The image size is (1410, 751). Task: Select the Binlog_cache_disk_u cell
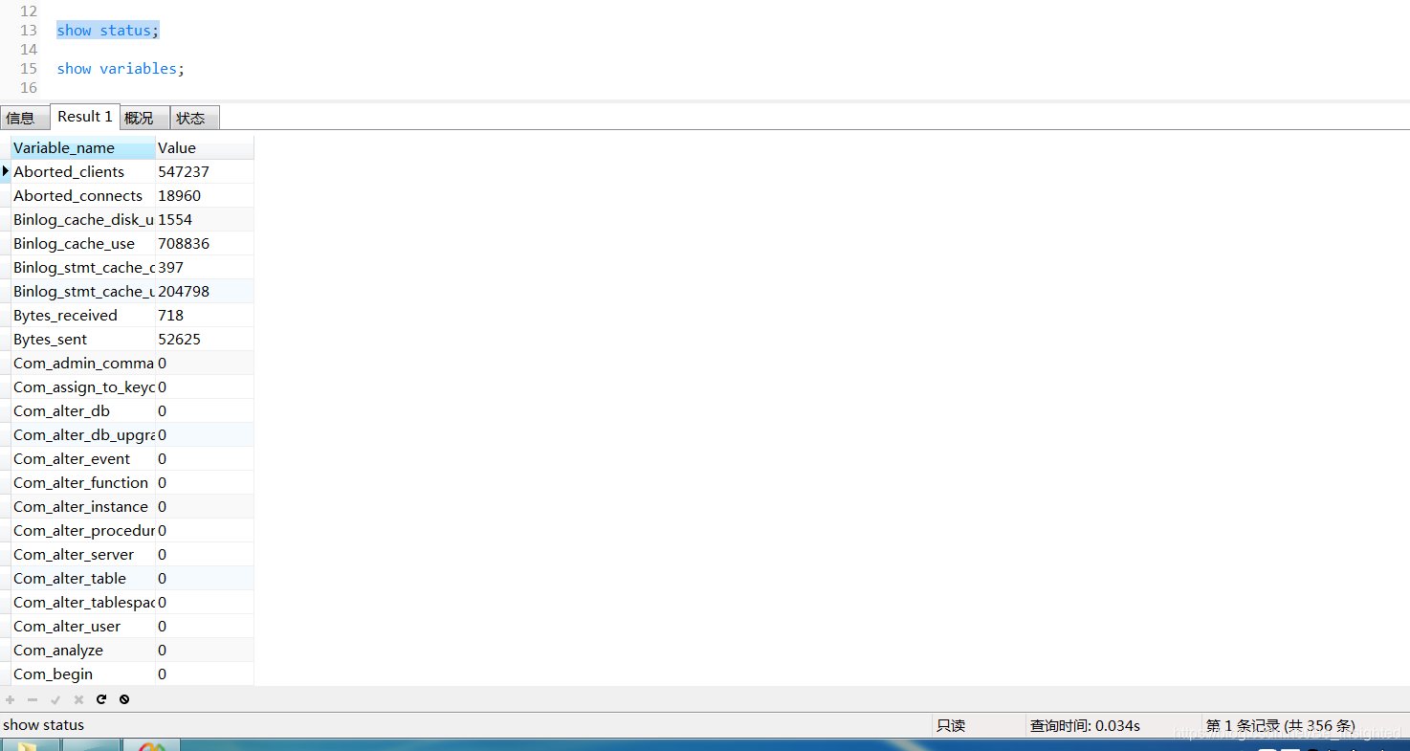[83, 219]
